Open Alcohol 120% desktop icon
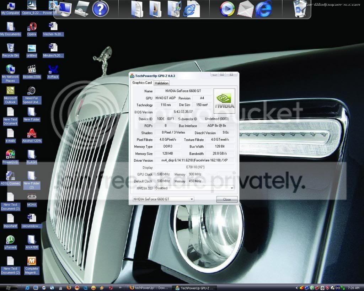364x291 pixels. [32, 136]
